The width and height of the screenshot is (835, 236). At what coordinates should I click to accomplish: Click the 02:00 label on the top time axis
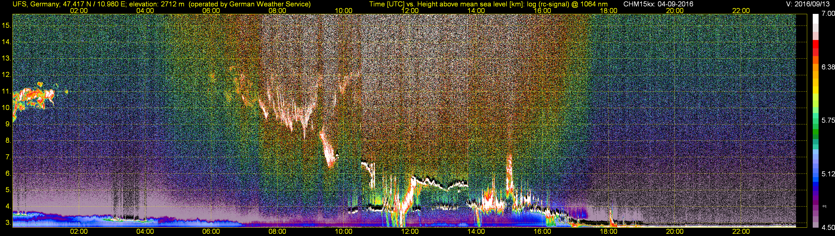pos(79,11)
